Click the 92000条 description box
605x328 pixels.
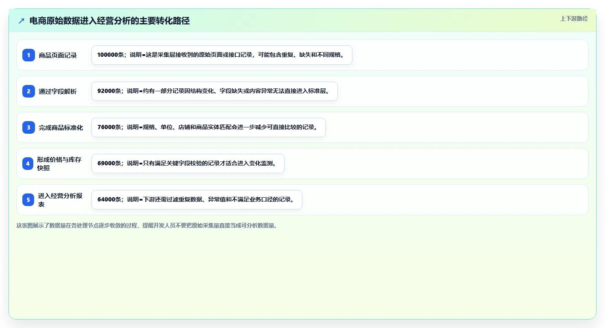click(x=215, y=91)
